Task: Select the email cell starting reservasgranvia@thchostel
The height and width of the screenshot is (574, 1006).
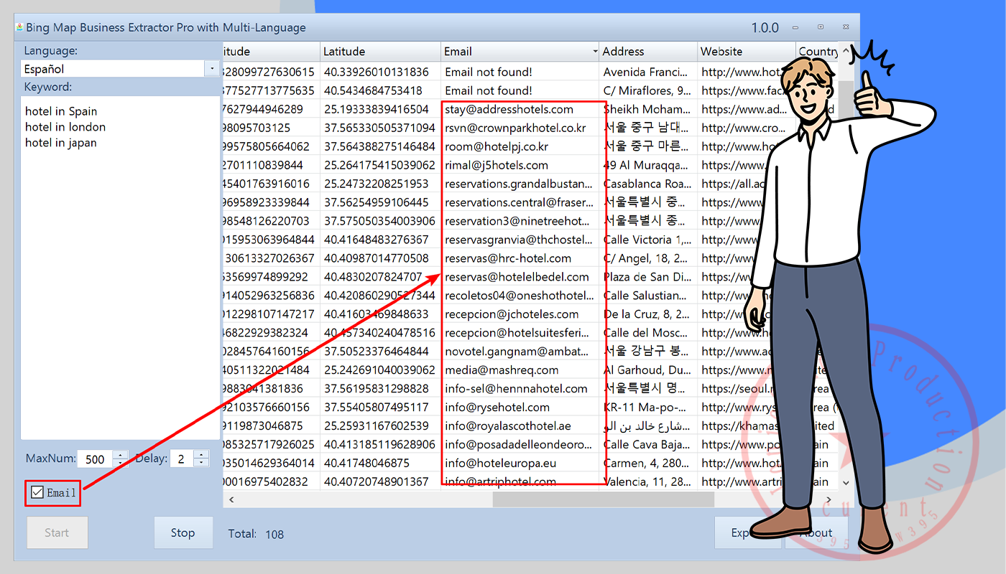Action: (x=520, y=240)
